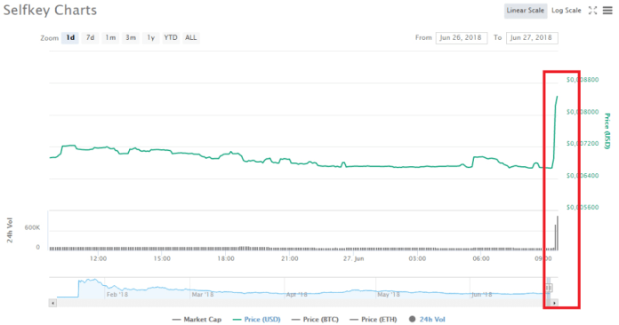Open the chart hamburger menu
The image size is (619, 325).
[x=607, y=11]
